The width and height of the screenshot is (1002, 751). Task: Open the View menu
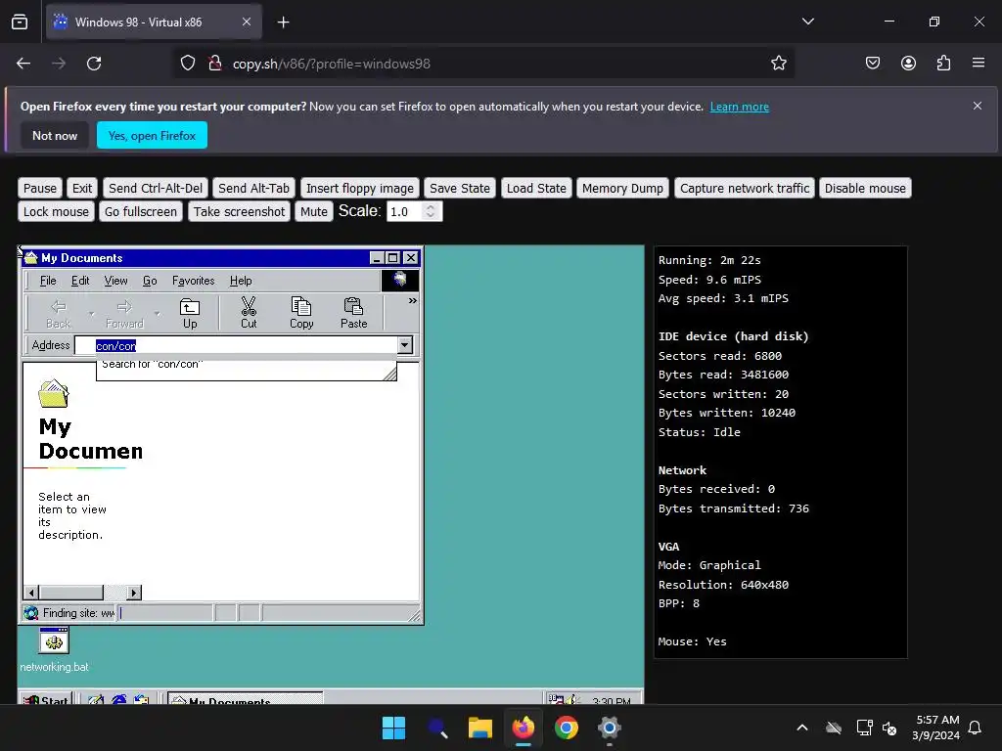click(115, 281)
